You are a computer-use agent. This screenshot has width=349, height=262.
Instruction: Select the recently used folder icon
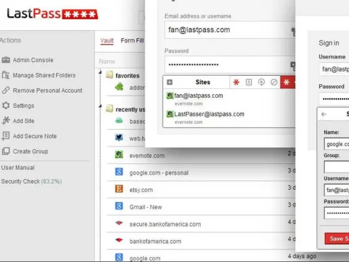[109, 109]
